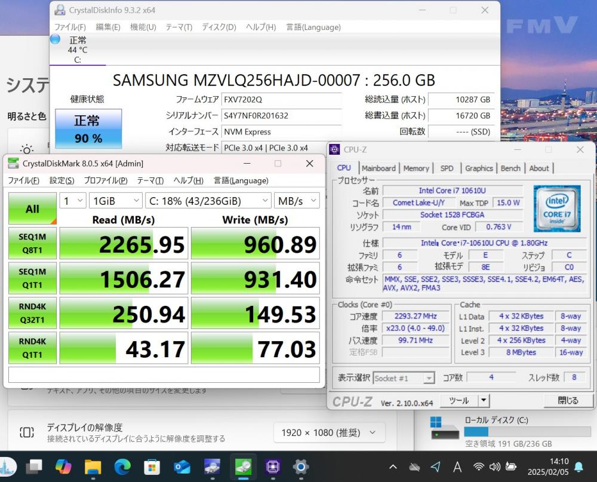Image resolution: width=597 pixels, height=482 pixels.
Task: Start the RND4K Q32T1 benchmark
Action: pyautogui.click(x=32, y=313)
